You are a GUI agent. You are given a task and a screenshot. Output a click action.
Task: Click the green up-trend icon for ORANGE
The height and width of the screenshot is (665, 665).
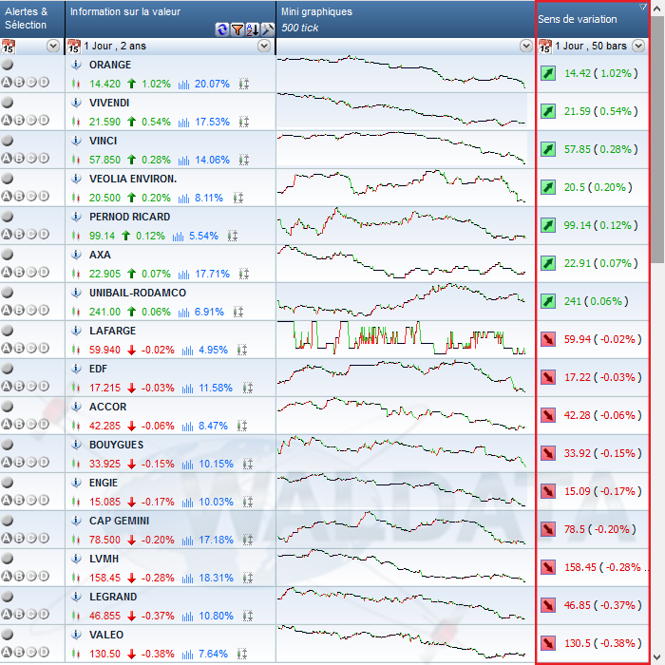[548, 73]
